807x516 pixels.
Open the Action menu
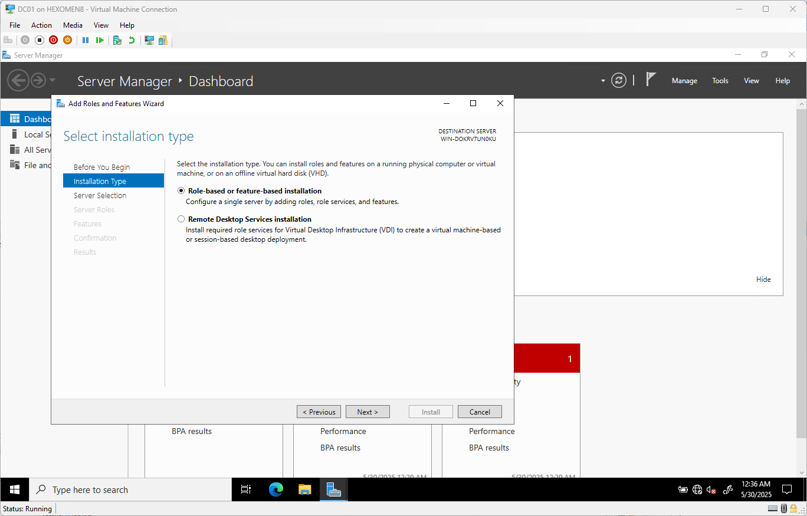(x=41, y=25)
